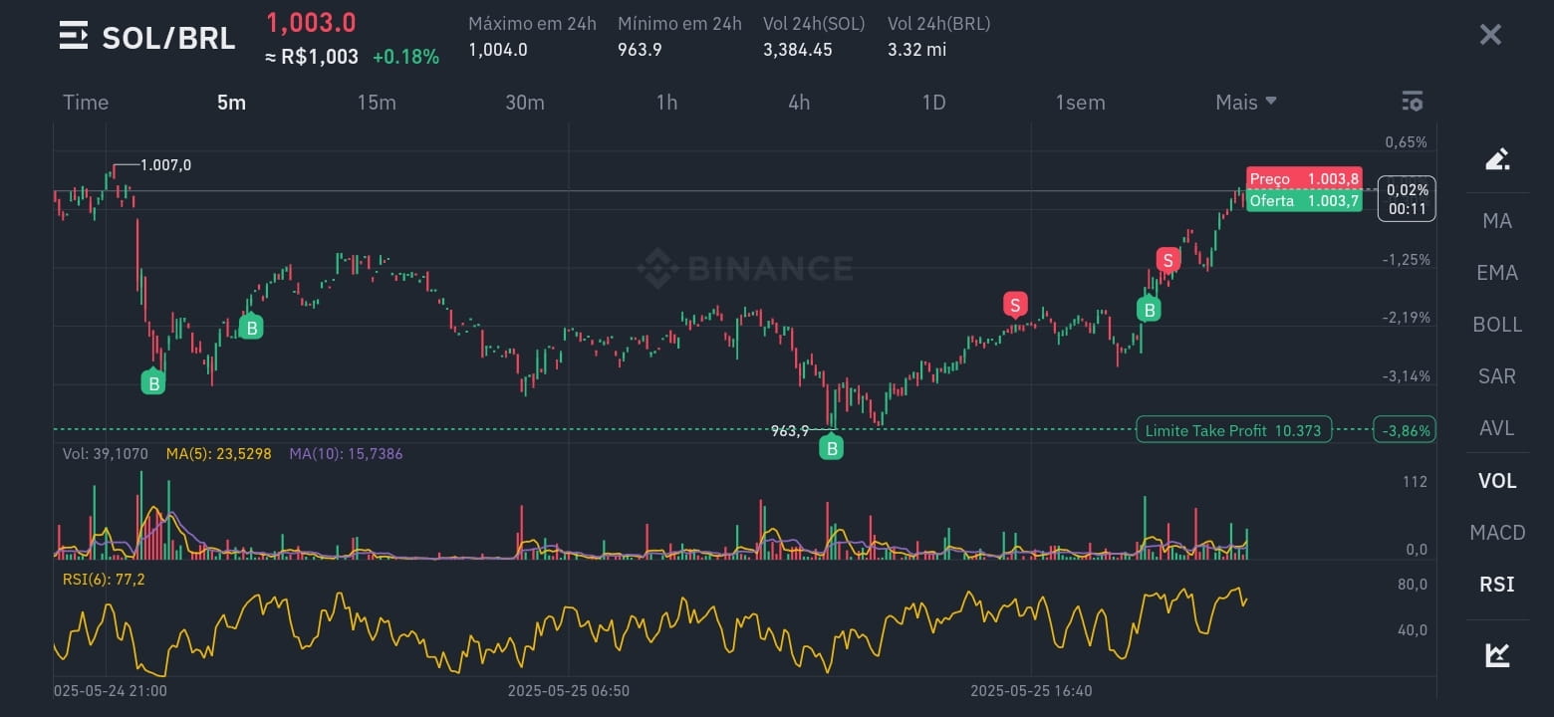
Task: Click the 2025-05-25 16:40 time axis label
Action: point(1031,690)
